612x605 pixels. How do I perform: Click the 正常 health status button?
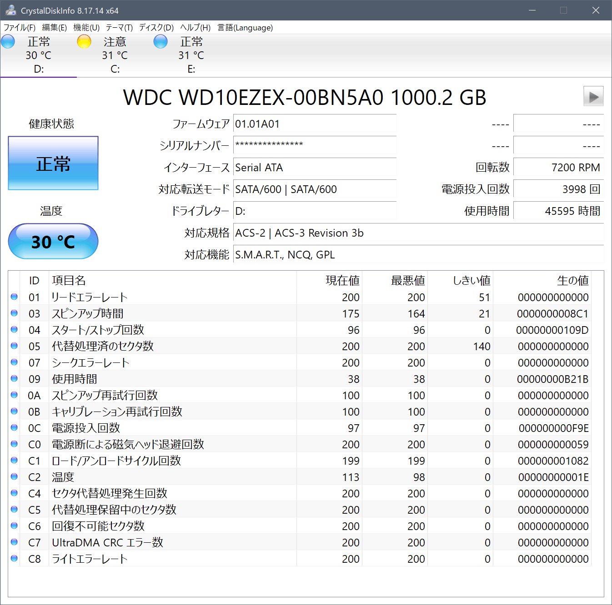tap(53, 163)
